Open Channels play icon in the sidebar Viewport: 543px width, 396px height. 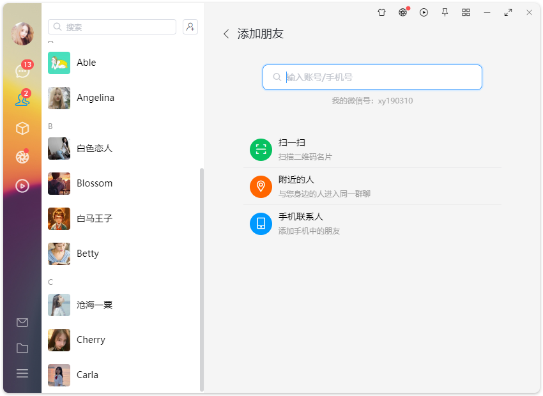pos(22,186)
